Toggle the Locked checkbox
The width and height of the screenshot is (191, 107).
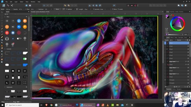118,9
